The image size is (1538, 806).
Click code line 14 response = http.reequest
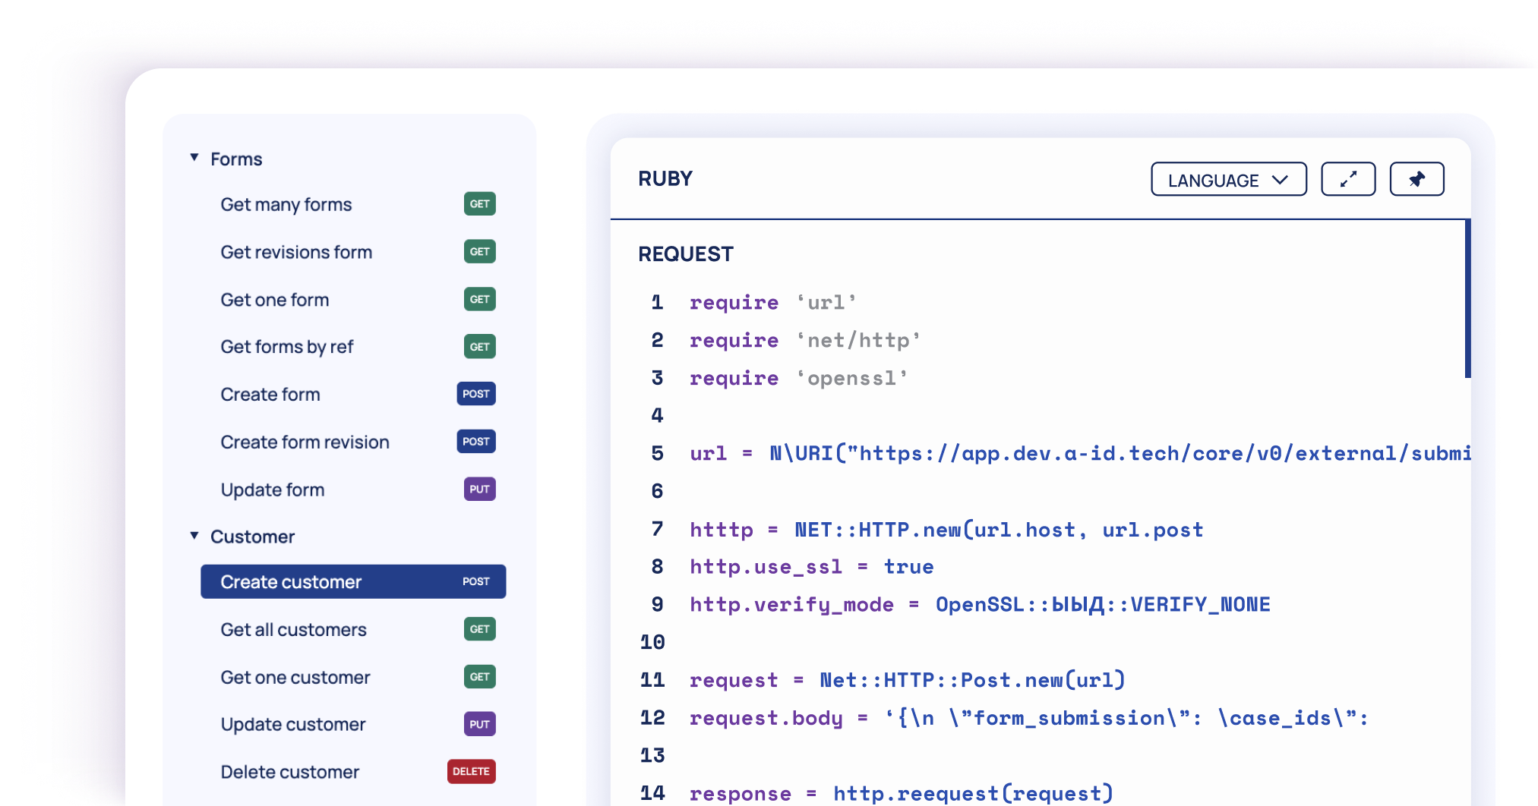901,794
